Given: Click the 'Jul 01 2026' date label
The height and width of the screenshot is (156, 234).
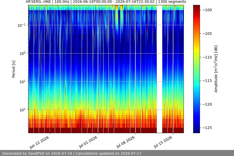Looking at the screenshot, I should (88, 142).
